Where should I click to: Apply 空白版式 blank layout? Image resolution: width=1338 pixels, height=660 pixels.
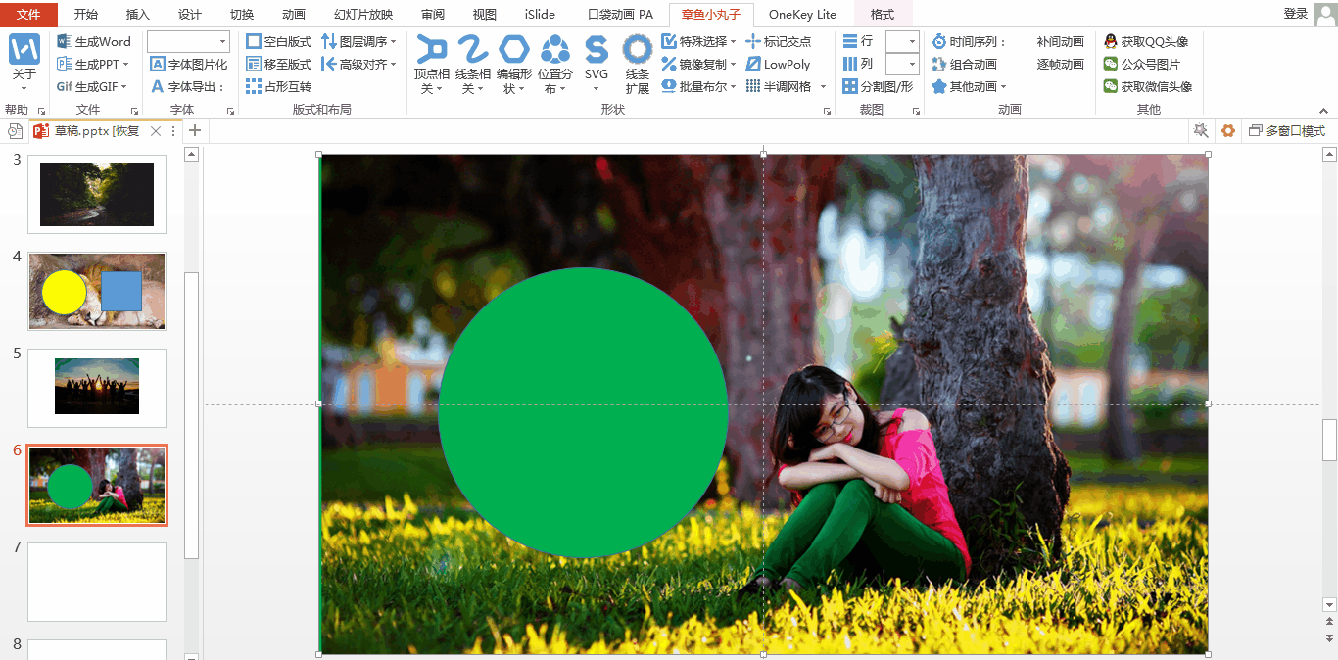tap(279, 41)
